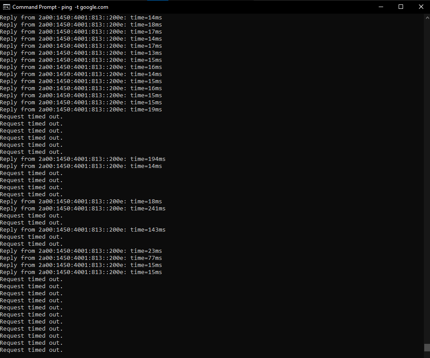
Task: Click first 'Request timed out.' after time=19ms
Action: tap(31, 117)
